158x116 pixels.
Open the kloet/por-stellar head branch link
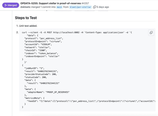pos(81,7)
